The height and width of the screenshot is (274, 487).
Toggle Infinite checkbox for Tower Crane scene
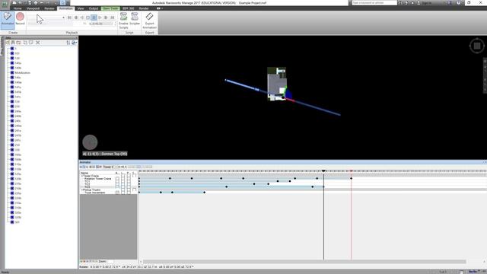(134, 175)
